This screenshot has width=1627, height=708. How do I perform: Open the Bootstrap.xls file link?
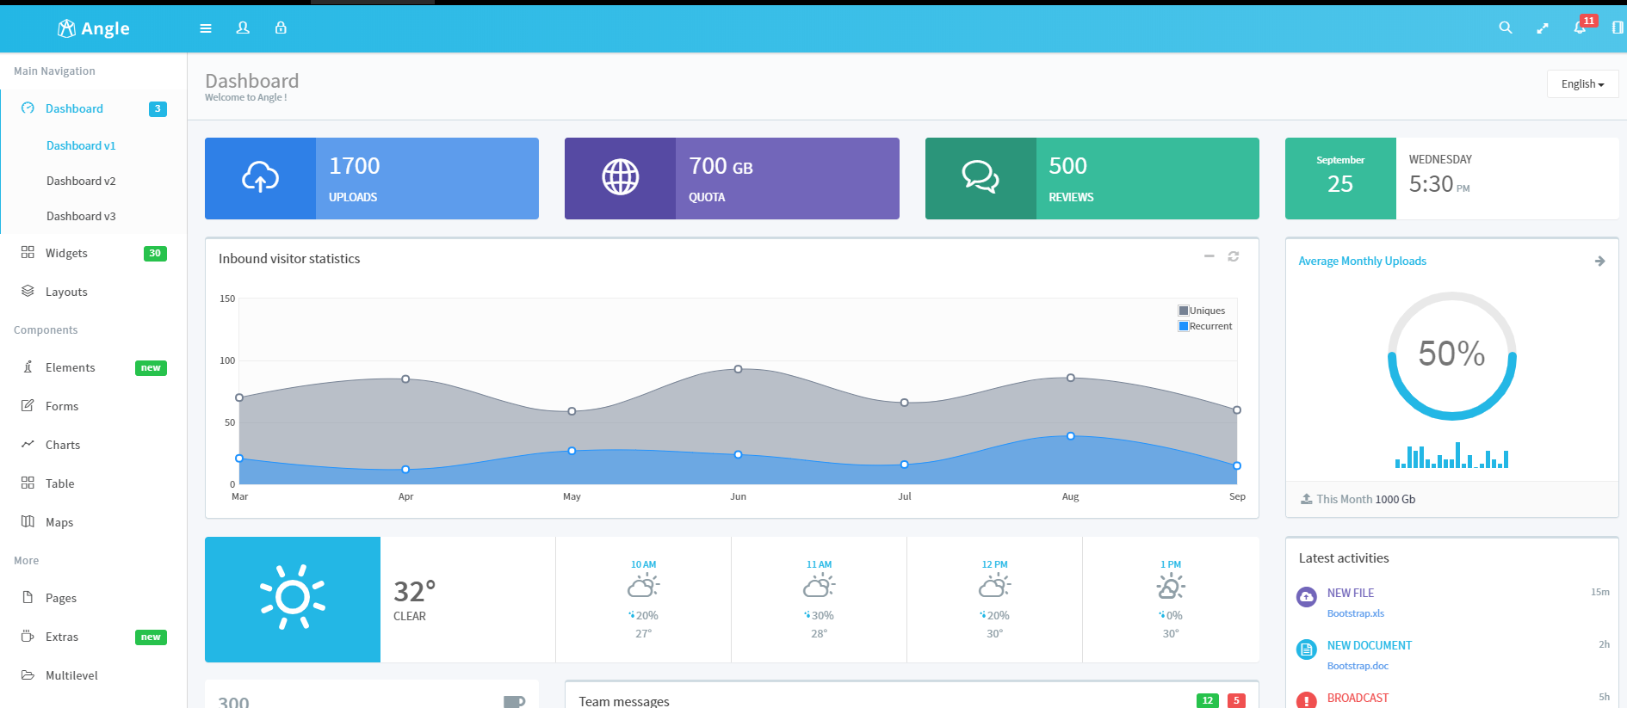[1355, 613]
